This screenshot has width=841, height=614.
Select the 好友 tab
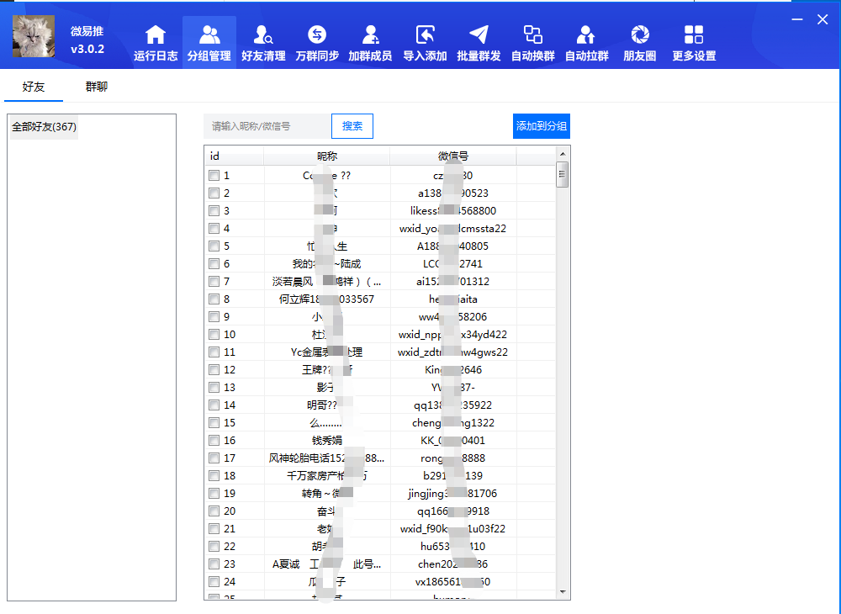[x=34, y=87]
